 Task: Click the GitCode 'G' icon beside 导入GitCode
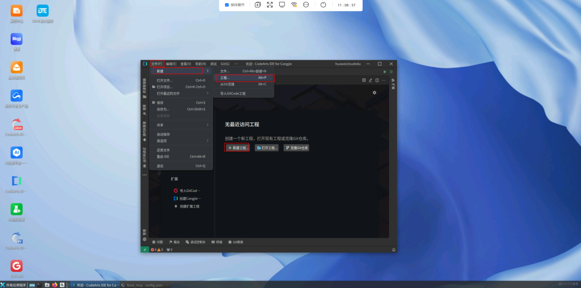(x=175, y=190)
